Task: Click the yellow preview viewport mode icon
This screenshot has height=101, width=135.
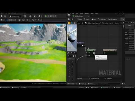Action: tap(69, 23)
